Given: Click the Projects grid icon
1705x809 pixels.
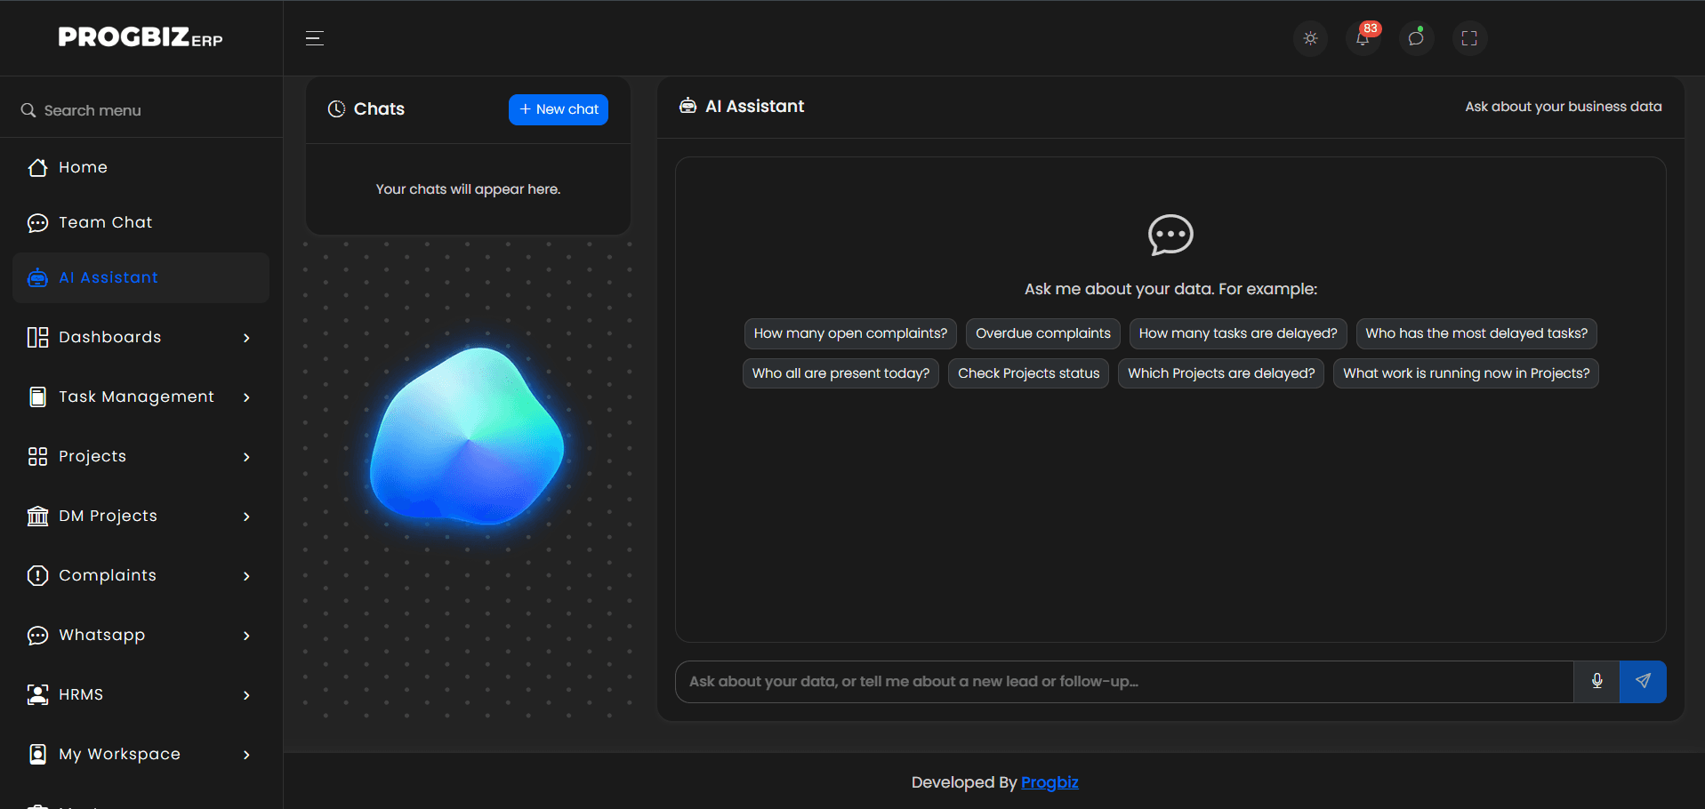Looking at the screenshot, I should [x=37, y=456].
